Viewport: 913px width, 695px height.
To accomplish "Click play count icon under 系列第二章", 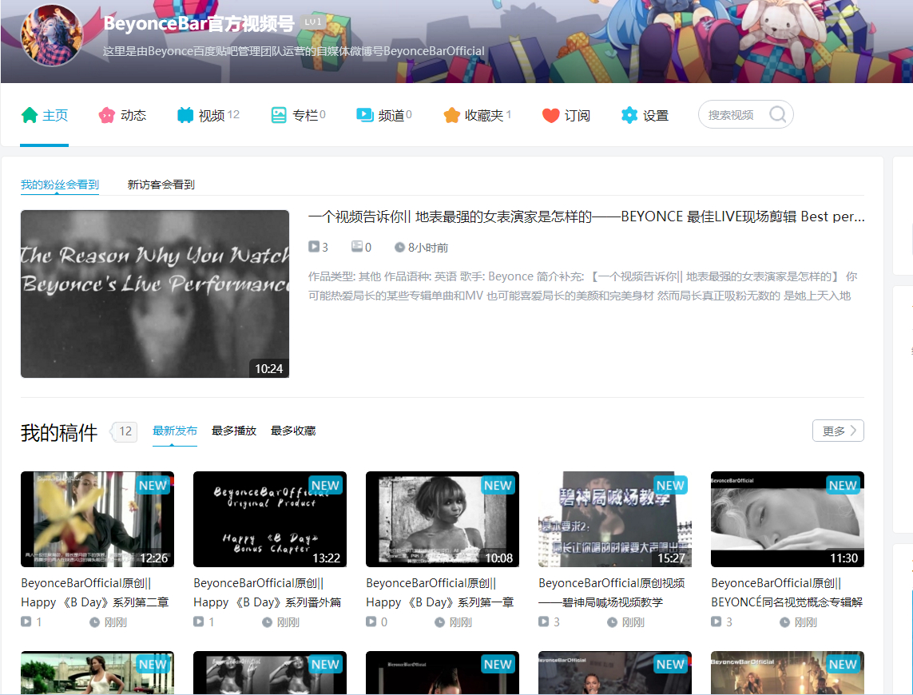I will point(26,622).
